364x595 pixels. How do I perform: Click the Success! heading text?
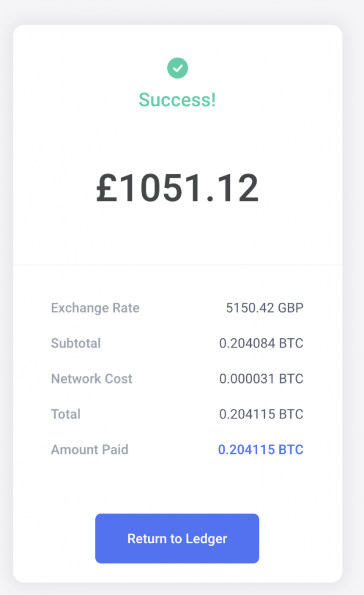177,100
